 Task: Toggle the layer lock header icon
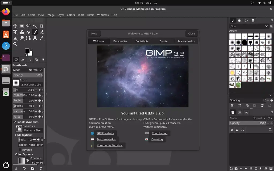(x=237, y=130)
